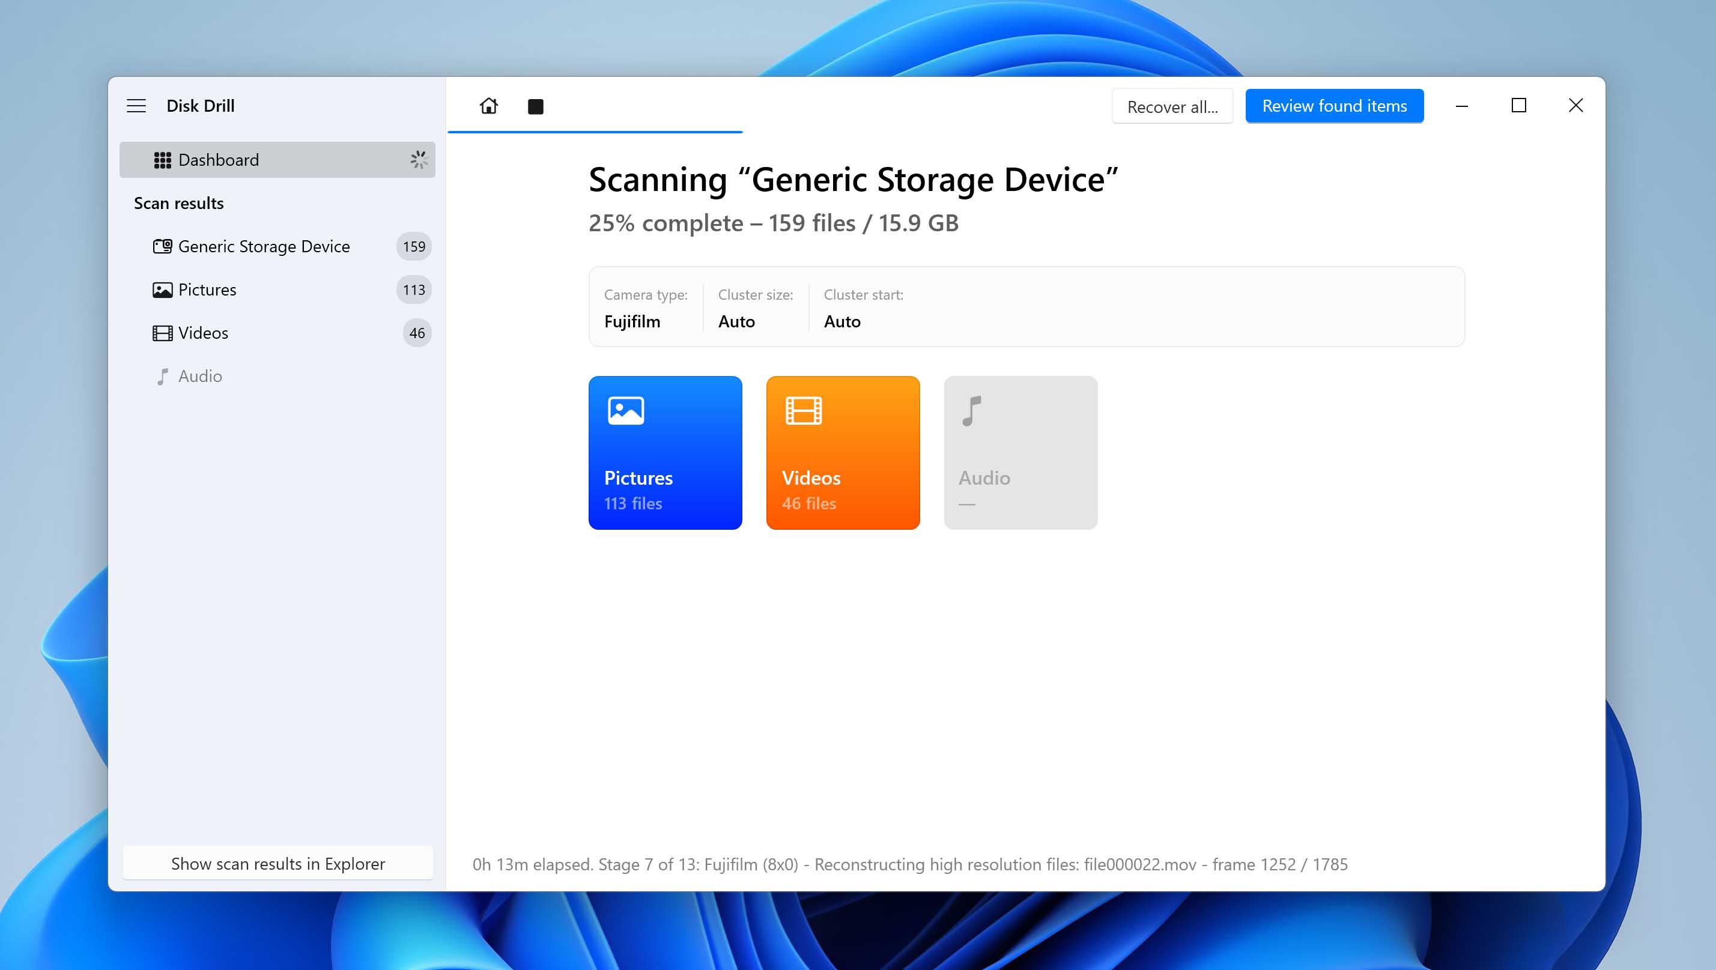Viewport: 1716px width, 970px height.
Task: Select Audio in the sidebar
Action: tap(277, 377)
